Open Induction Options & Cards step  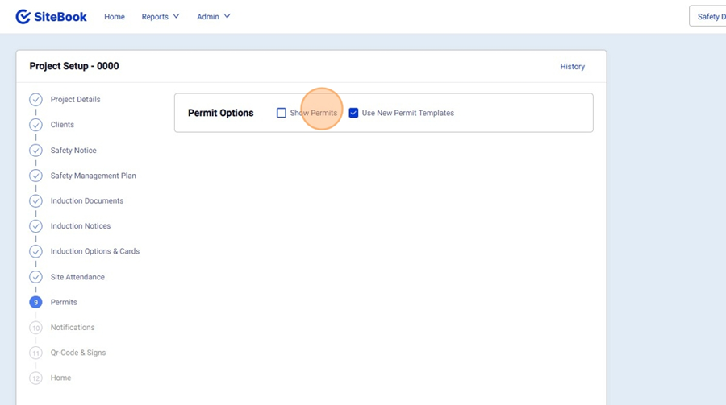tap(94, 251)
